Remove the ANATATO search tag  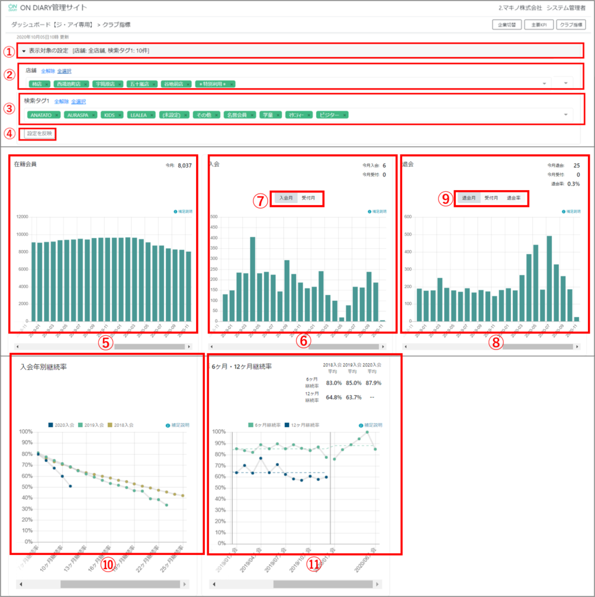click(57, 115)
